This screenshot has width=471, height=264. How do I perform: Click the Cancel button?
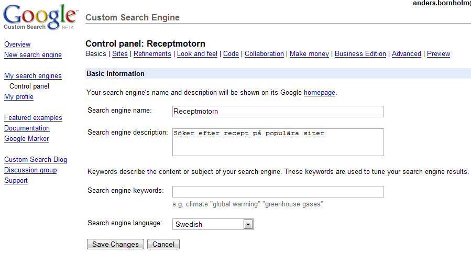point(163,244)
